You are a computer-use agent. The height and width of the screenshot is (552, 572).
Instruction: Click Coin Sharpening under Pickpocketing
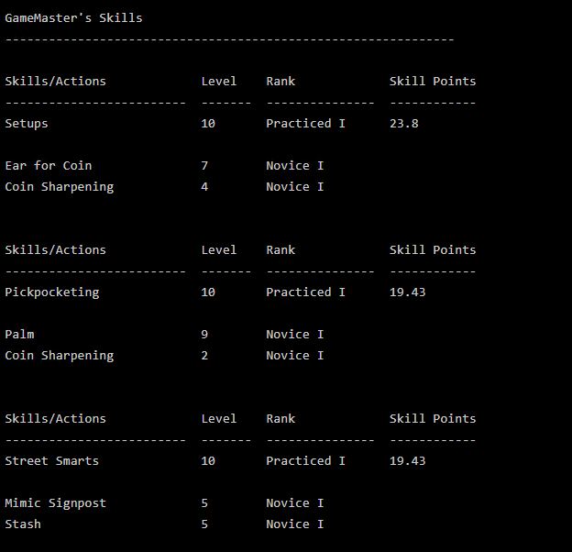59,356
